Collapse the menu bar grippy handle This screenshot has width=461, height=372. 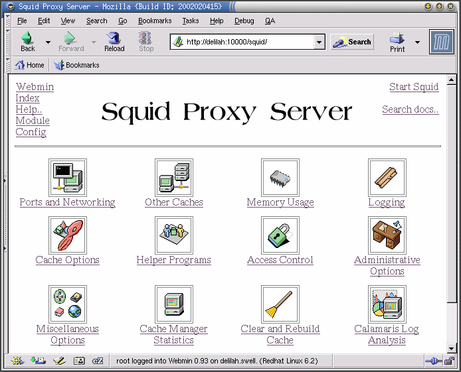[x=8, y=21]
